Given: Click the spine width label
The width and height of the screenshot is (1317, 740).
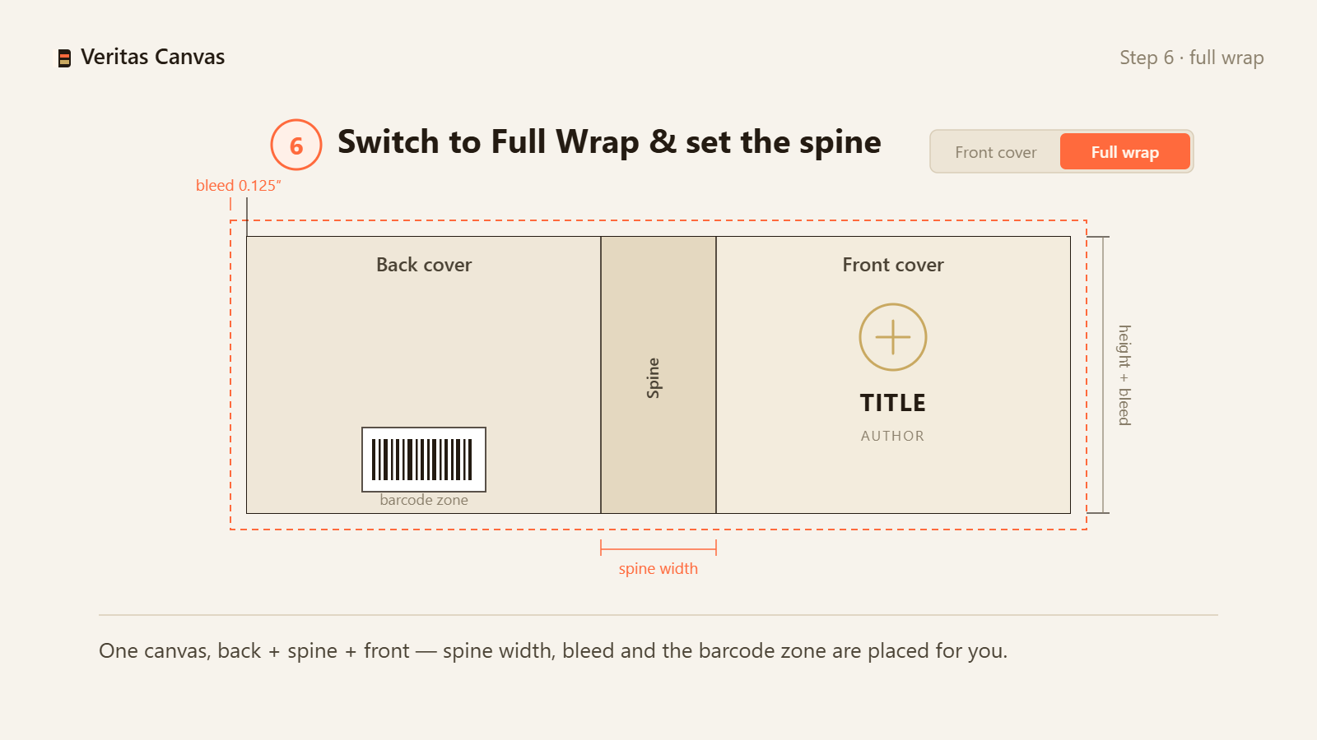Looking at the screenshot, I should tap(658, 569).
